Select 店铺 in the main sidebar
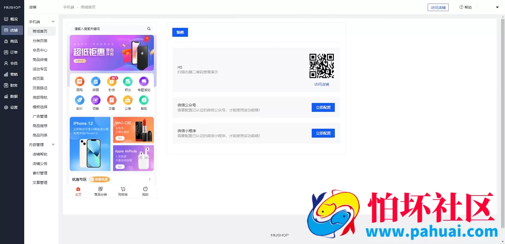505x244 pixels. point(12,30)
